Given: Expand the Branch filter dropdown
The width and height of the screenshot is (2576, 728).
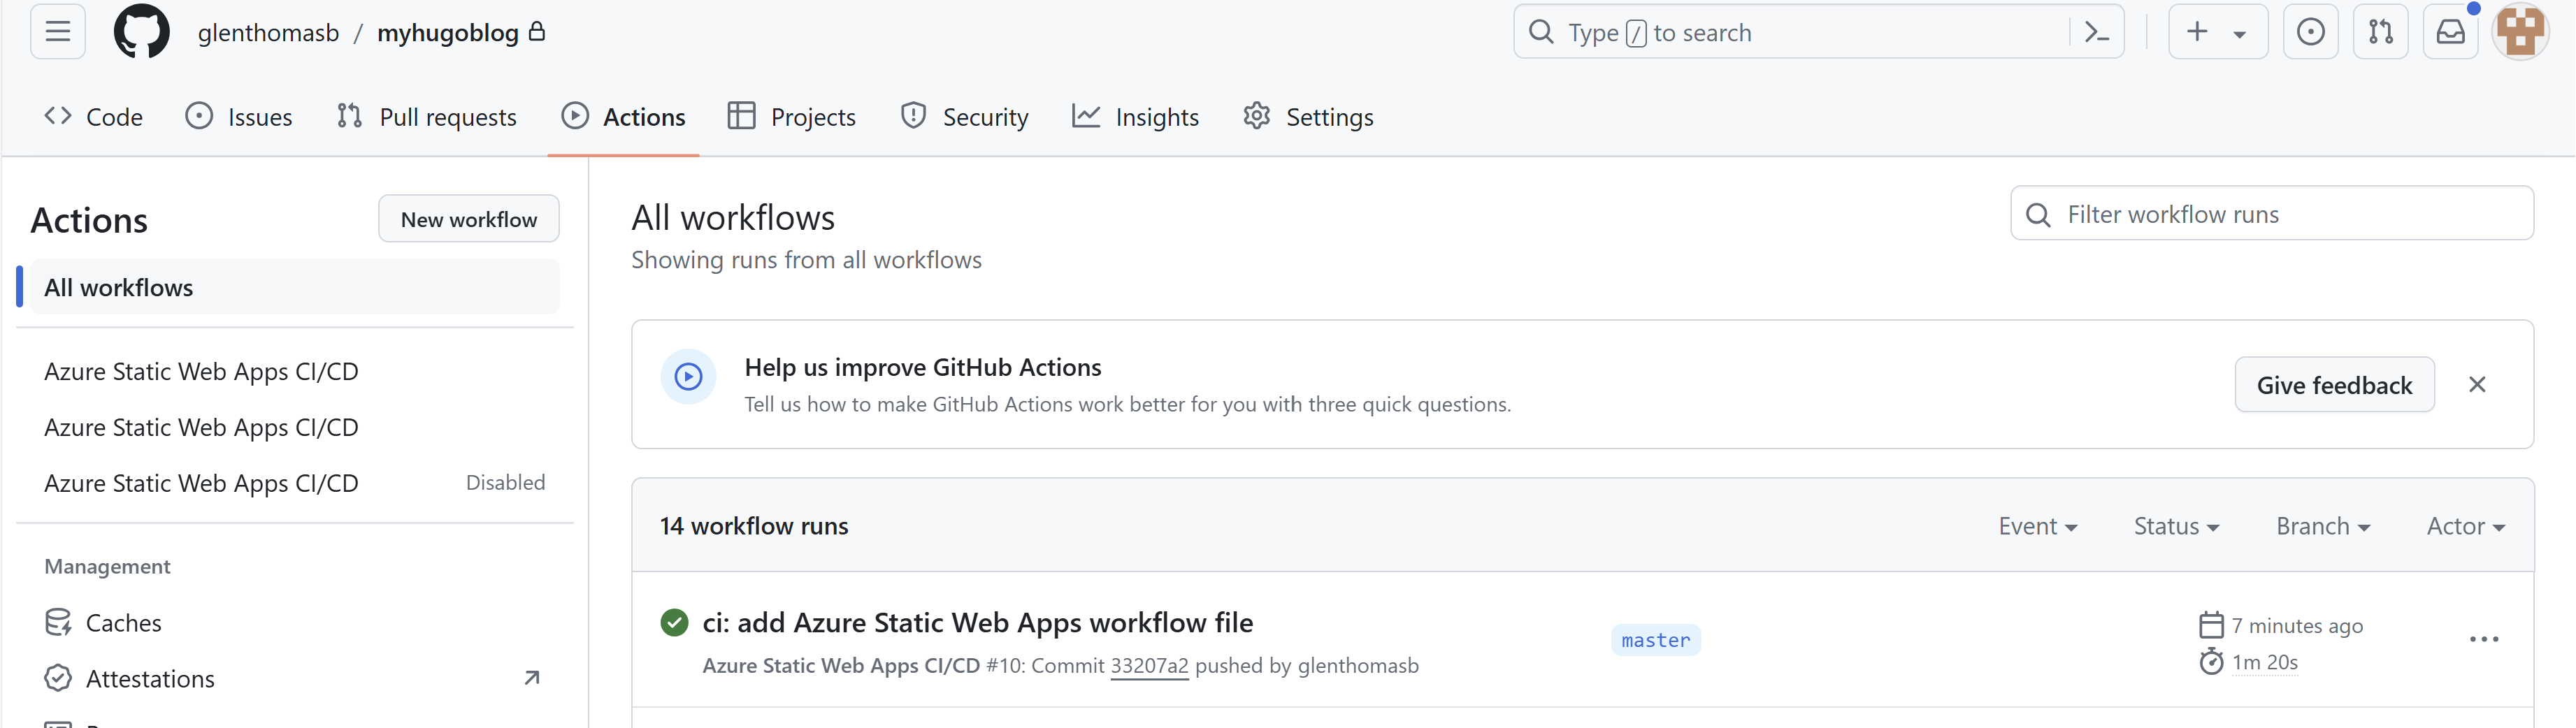Looking at the screenshot, I should point(2323,526).
